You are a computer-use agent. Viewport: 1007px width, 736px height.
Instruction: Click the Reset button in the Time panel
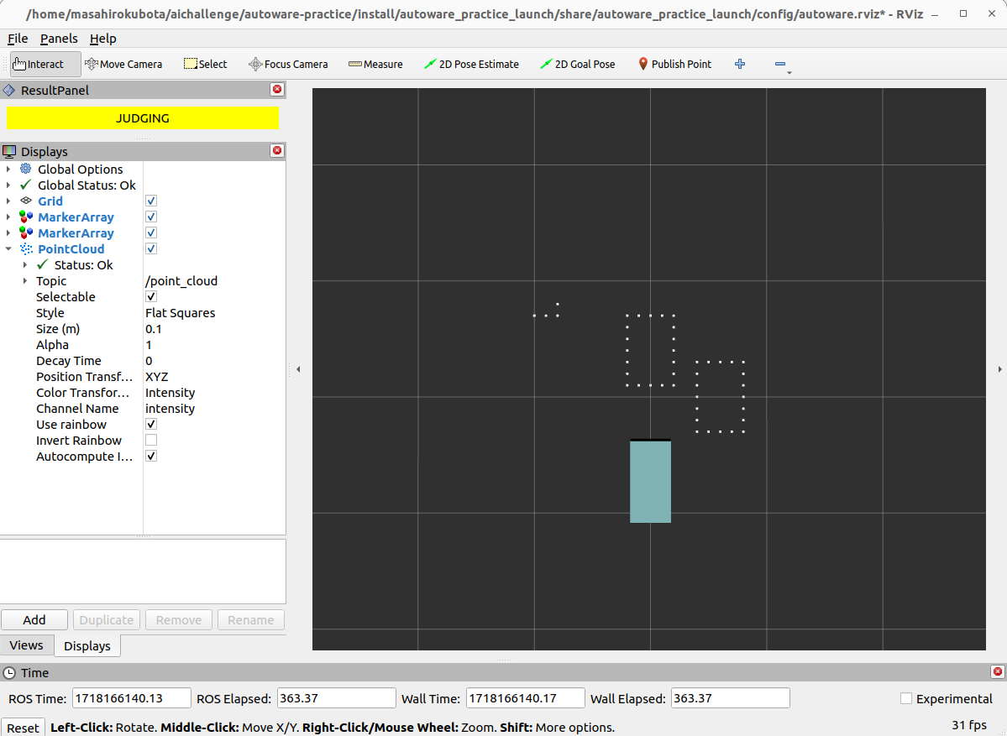pyautogui.click(x=23, y=726)
